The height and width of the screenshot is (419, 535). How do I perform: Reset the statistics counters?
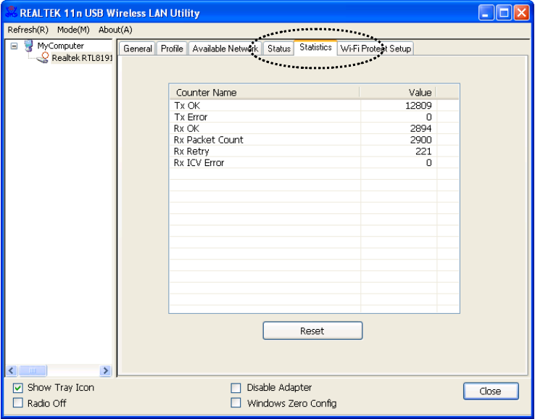(312, 331)
